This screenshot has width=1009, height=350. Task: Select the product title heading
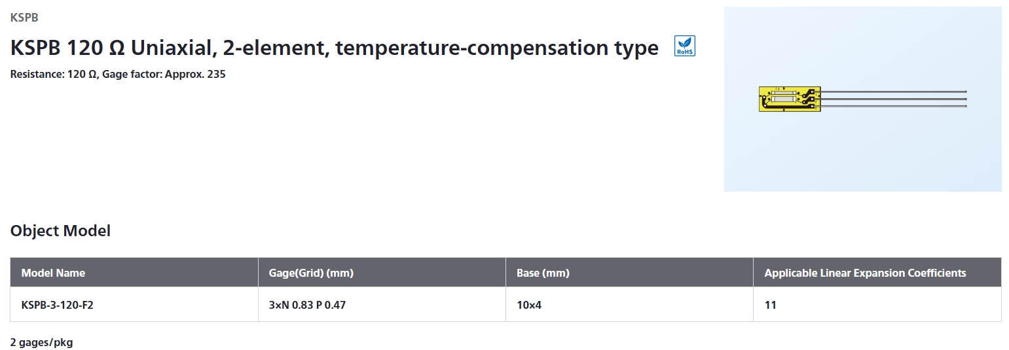tap(335, 48)
